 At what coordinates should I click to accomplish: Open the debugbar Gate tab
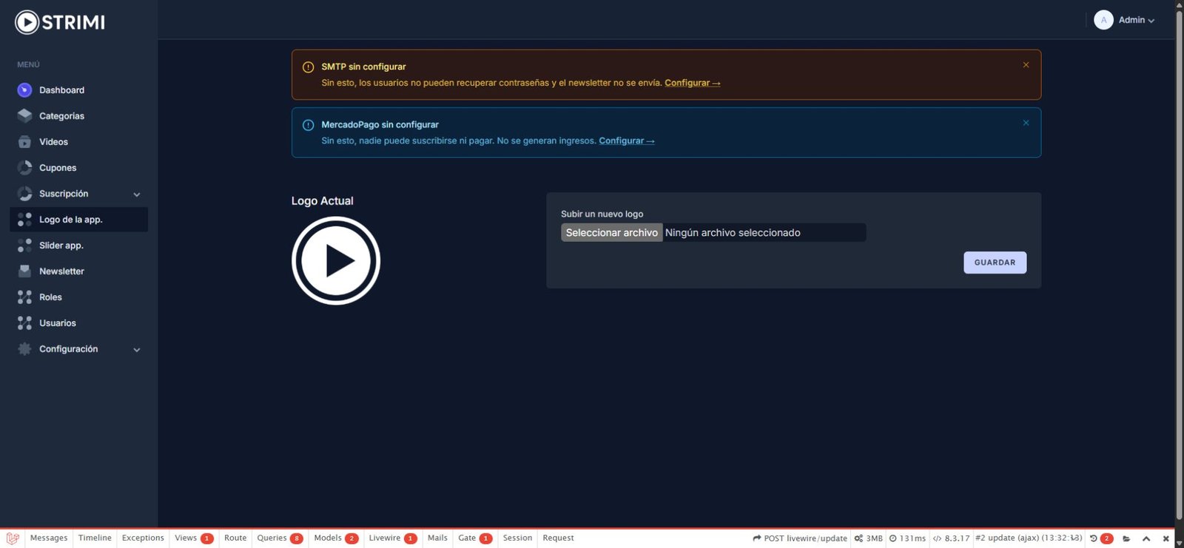pyautogui.click(x=475, y=538)
